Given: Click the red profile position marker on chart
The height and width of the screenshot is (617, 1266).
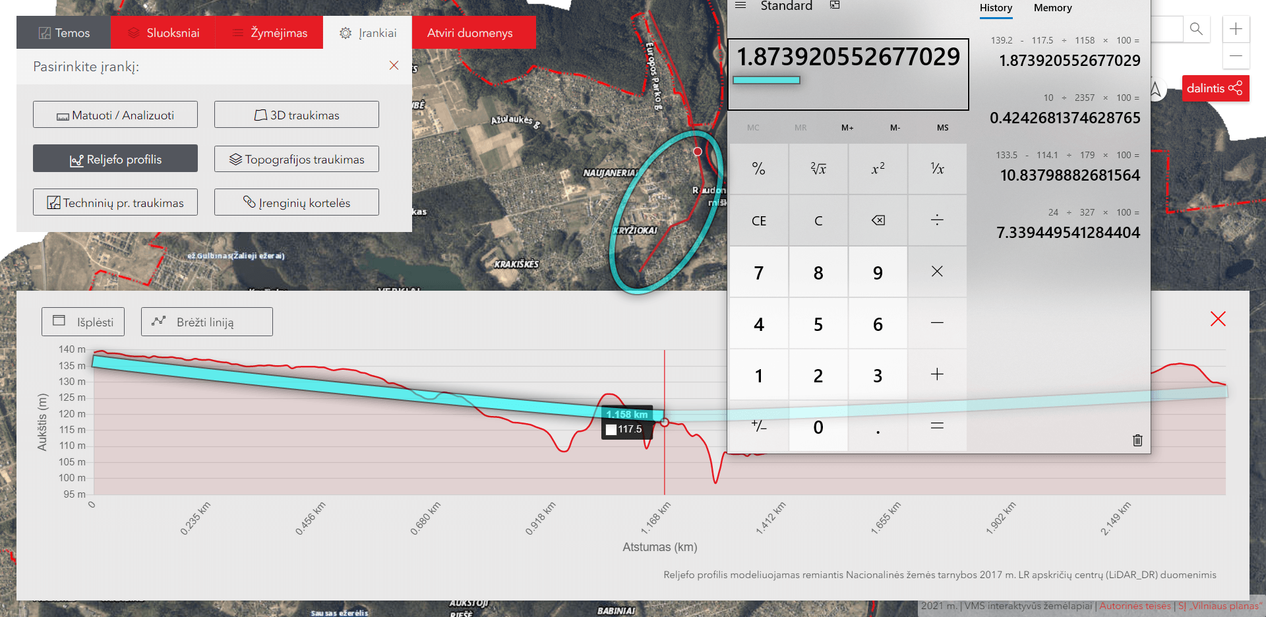Looking at the screenshot, I should (x=665, y=422).
